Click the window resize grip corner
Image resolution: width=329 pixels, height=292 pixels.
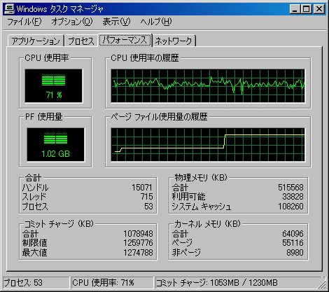[323, 284]
